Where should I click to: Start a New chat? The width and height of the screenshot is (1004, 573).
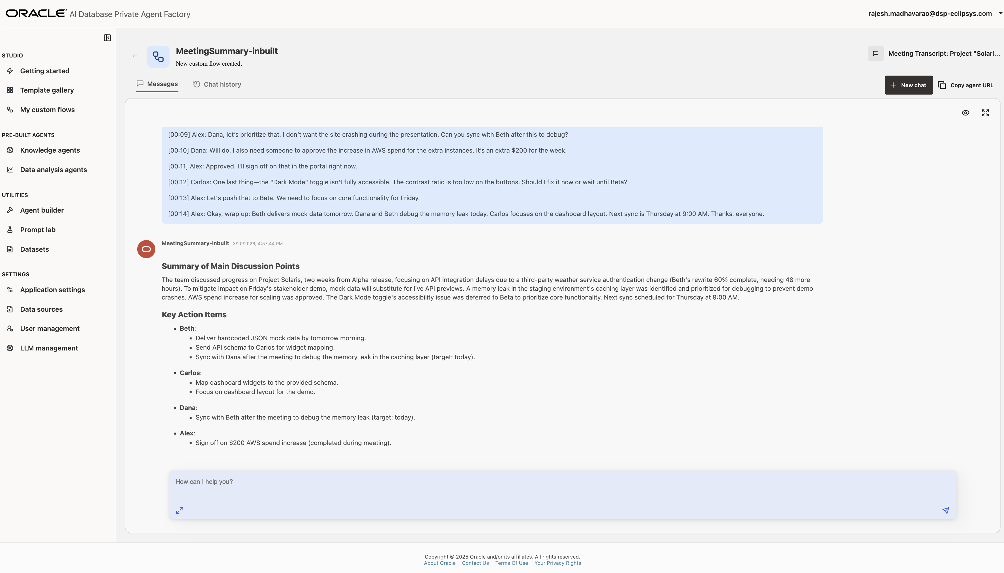pos(908,85)
